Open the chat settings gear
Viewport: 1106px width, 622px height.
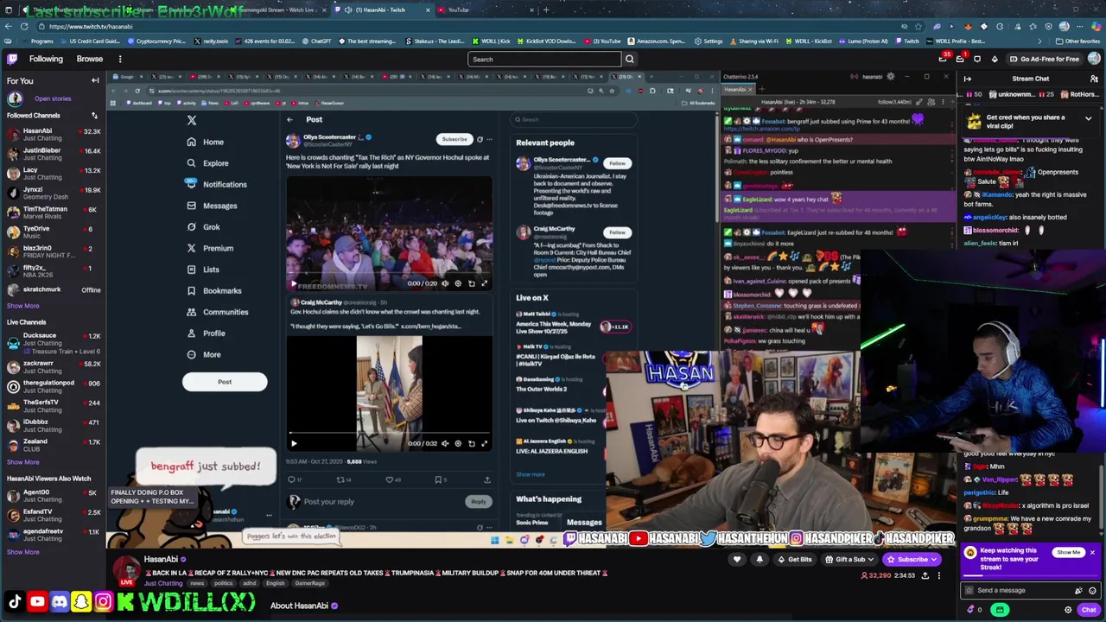point(1068,610)
